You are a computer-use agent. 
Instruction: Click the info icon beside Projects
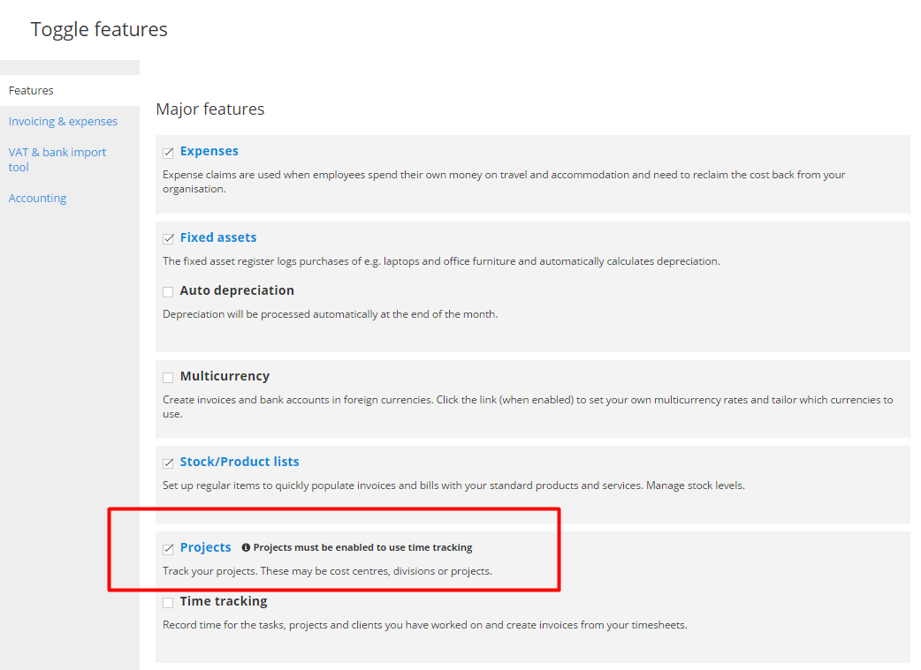[246, 547]
